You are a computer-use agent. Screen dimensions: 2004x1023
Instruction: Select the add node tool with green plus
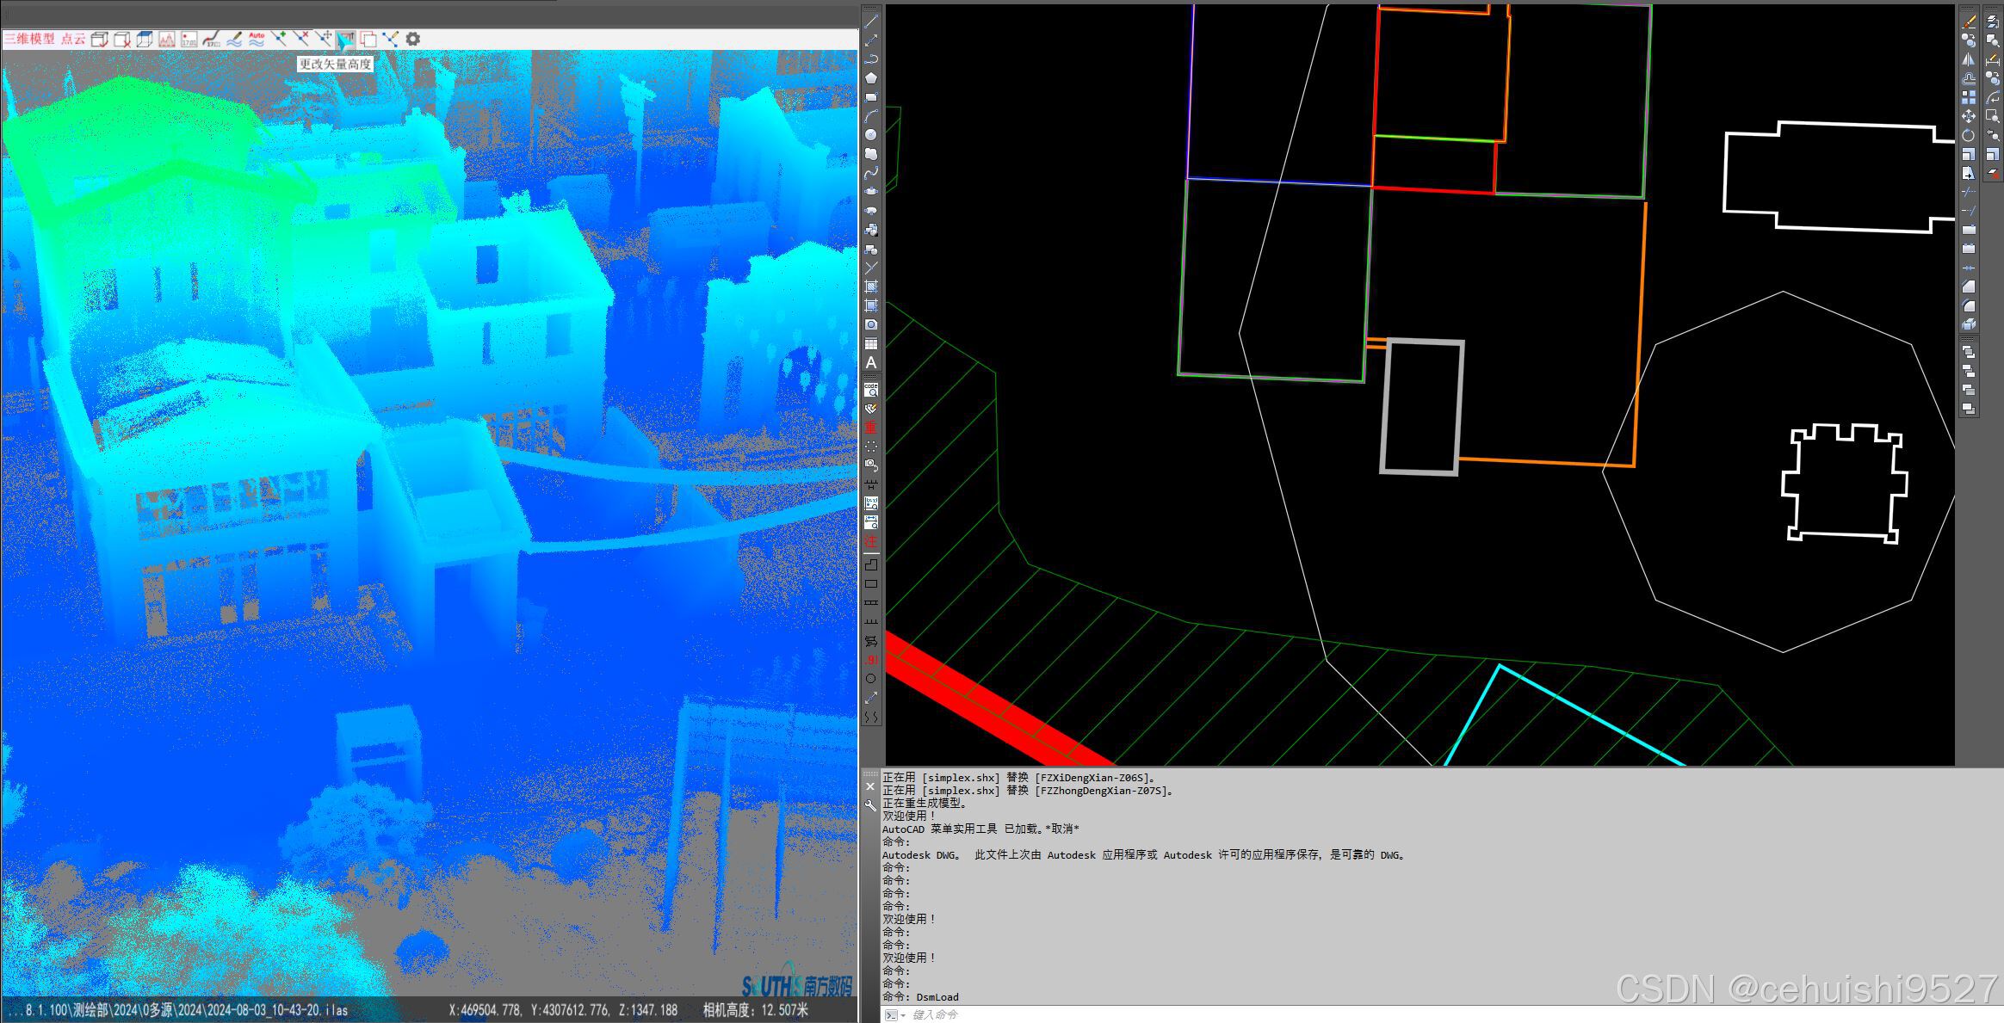279,39
